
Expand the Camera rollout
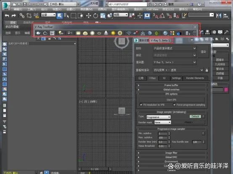171,170
